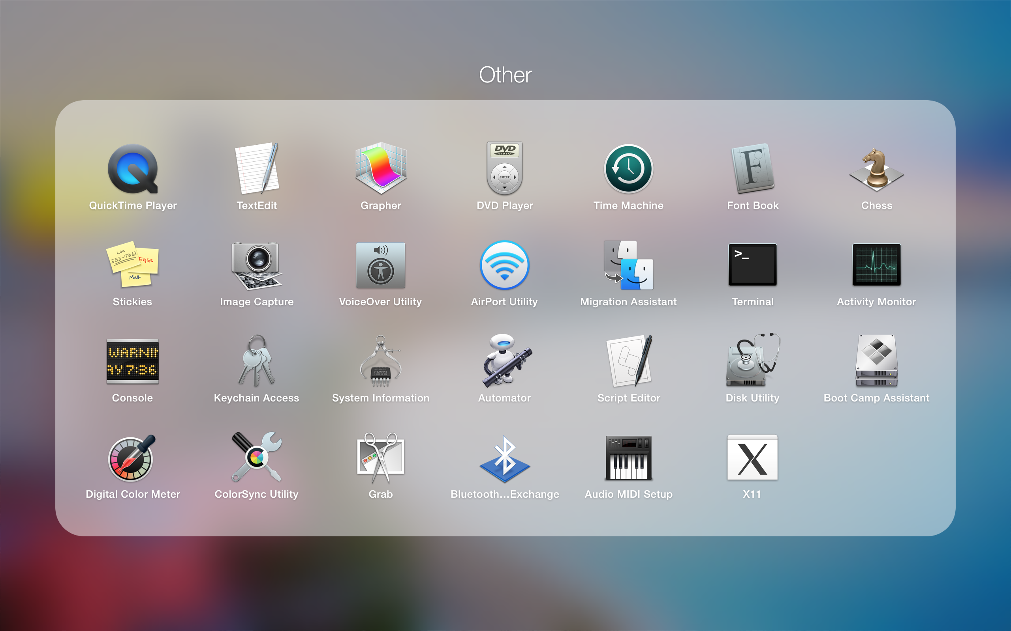Screen dimensions: 1011x631
Task: Open the Chess knight icon
Action: (876, 170)
